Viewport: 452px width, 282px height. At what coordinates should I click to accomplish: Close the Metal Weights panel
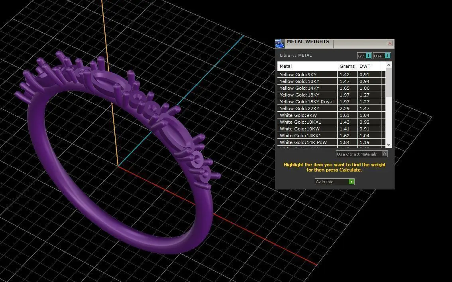coord(390,43)
